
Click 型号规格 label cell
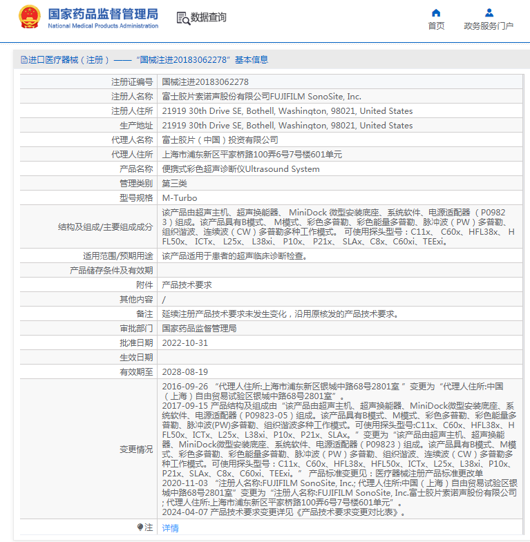(88, 198)
